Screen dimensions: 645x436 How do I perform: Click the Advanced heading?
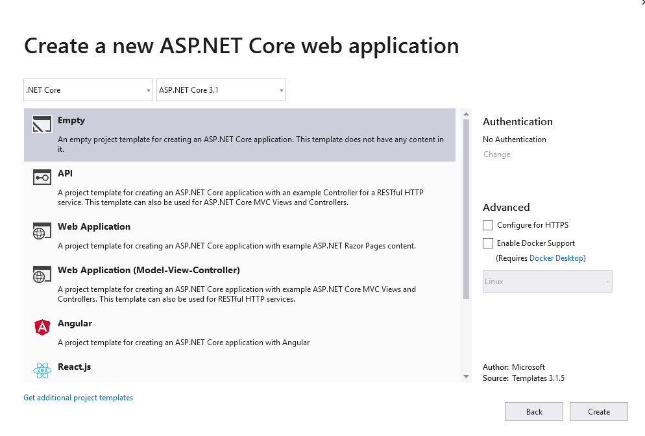506,208
